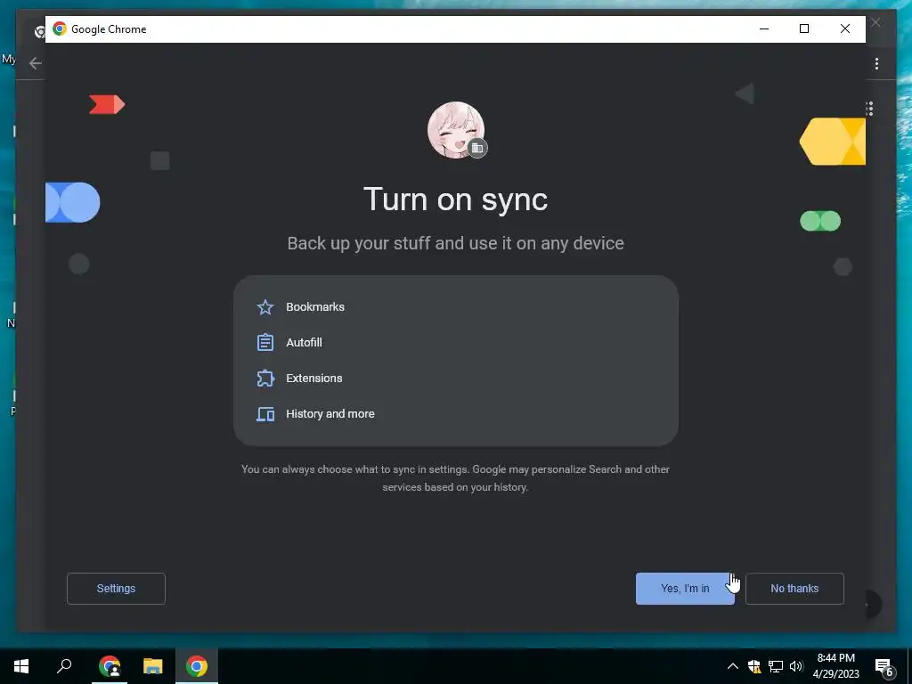This screenshot has height=684, width=912.
Task: Click the Bookmarks star icon
Action: pos(265,307)
